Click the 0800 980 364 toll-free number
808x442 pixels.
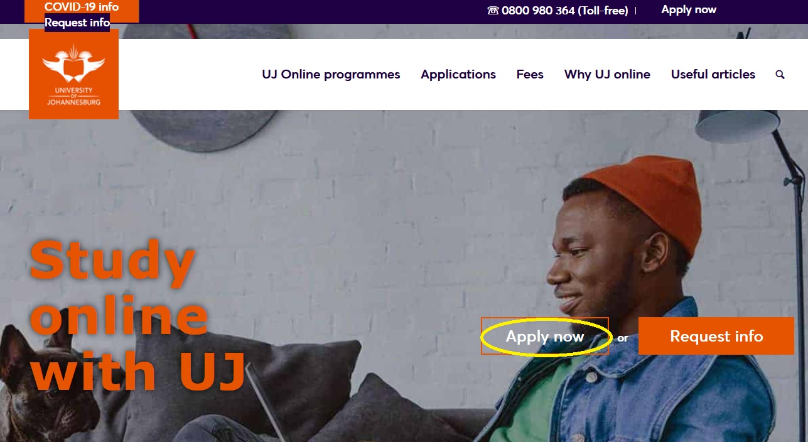point(564,11)
